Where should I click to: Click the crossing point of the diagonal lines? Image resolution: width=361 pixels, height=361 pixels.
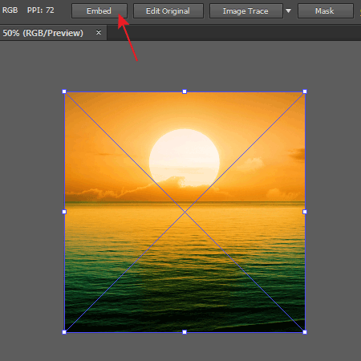(x=185, y=212)
